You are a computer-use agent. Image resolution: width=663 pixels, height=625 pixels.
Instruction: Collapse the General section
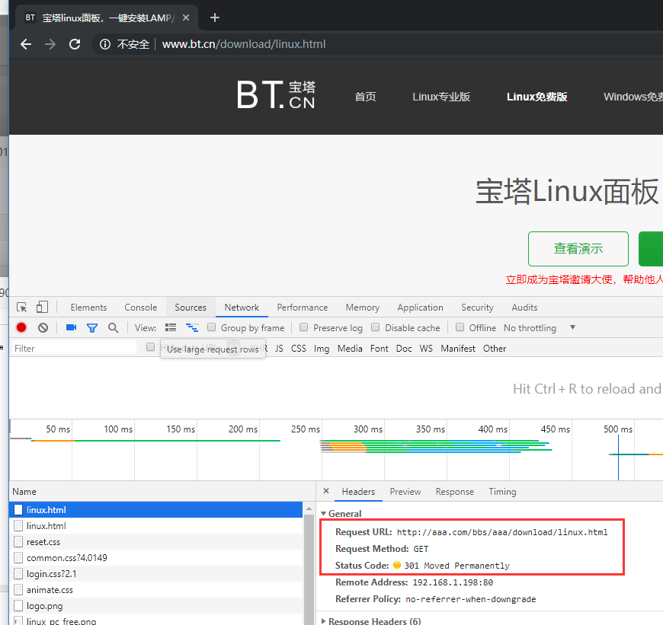(x=323, y=514)
